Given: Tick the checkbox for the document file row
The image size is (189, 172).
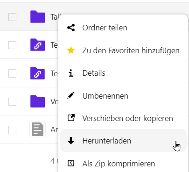Looking at the screenshot, I should (12, 130).
